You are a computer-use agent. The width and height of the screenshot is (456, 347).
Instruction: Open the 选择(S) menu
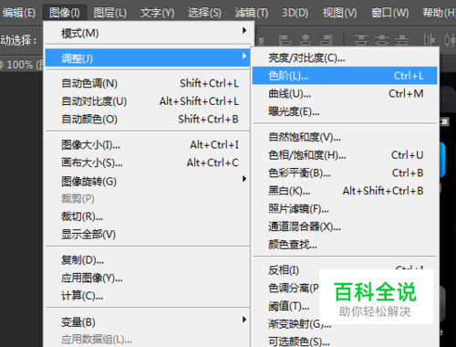coord(204,13)
